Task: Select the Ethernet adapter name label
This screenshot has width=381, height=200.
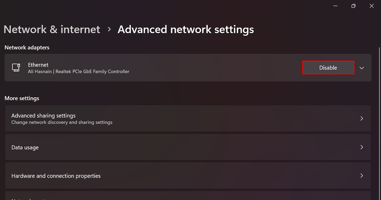Action: [x=38, y=64]
